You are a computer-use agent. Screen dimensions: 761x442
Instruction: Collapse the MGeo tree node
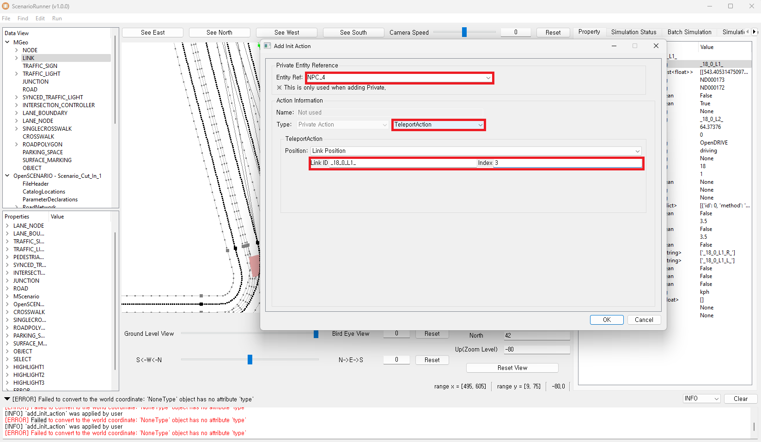[7, 42]
